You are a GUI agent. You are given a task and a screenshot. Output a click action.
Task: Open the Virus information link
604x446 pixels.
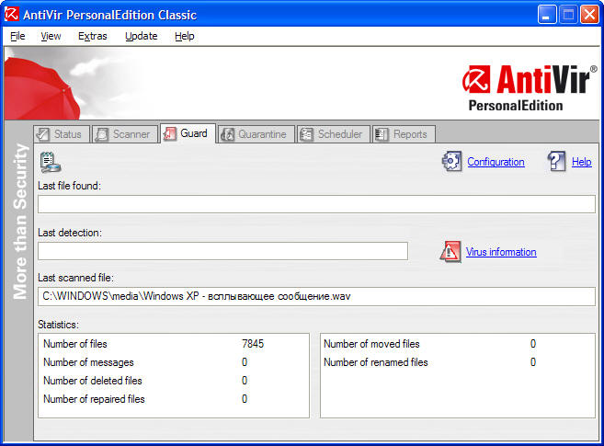click(501, 252)
